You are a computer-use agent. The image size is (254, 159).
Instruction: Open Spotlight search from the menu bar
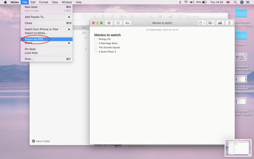tap(235, 2)
